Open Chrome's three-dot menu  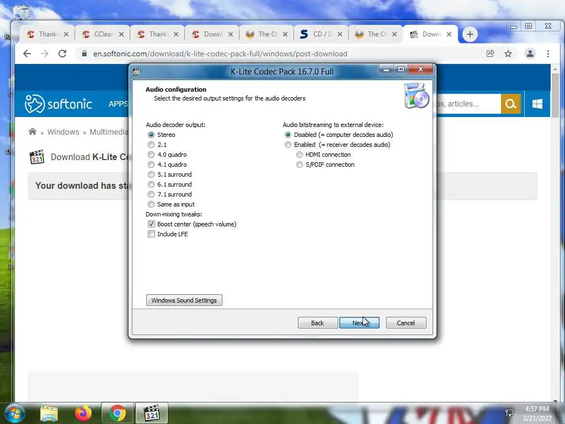click(548, 54)
